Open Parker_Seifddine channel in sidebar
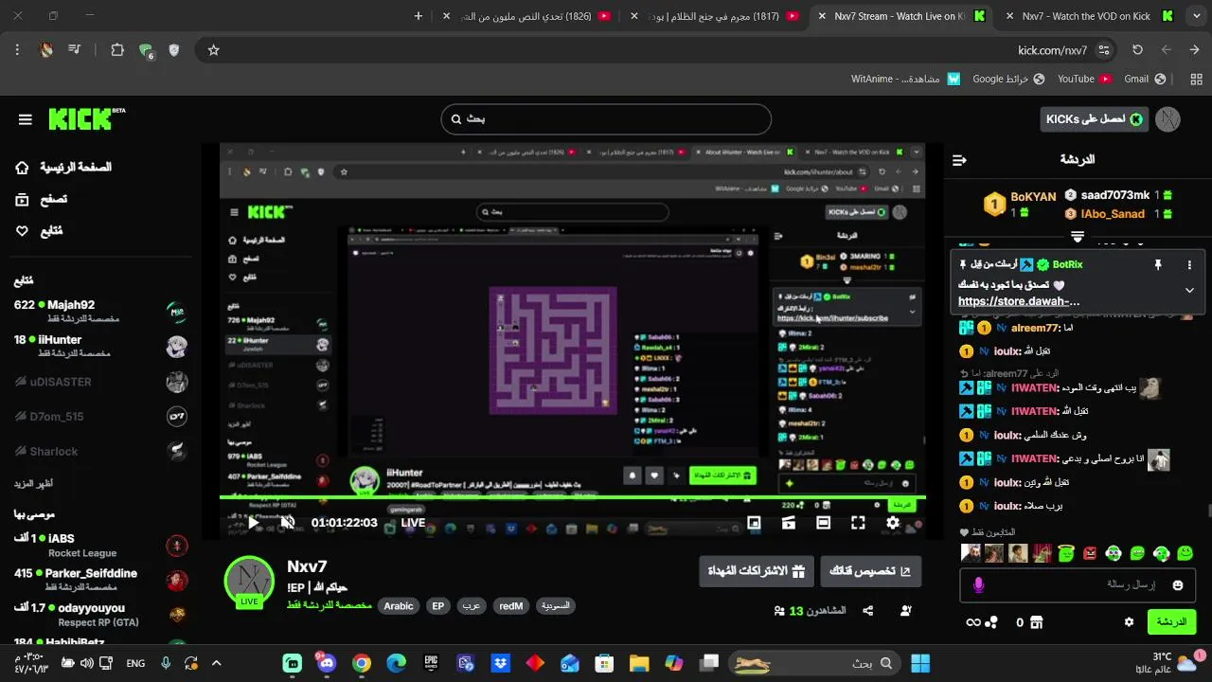The height and width of the screenshot is (682, 1212). pyautogui.click(x=101, y=580)
